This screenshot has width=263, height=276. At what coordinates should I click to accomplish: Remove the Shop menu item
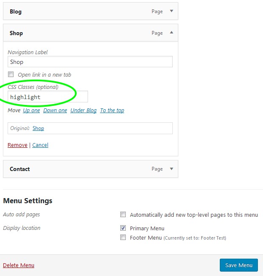(x=17, y=145)
